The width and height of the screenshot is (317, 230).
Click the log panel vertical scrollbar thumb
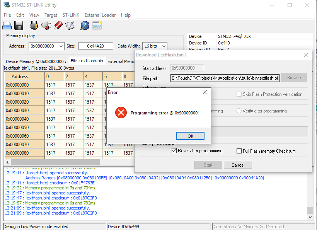(x=310, y=210)
